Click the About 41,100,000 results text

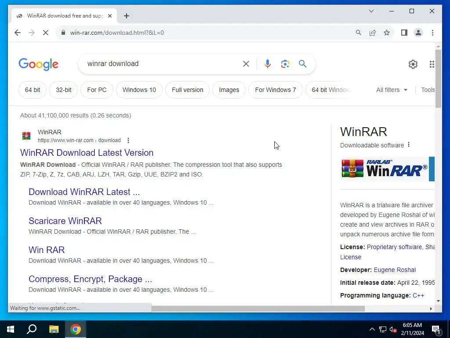76,115
